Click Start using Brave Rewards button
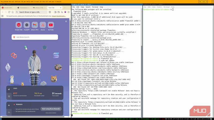 coord(51,109)
